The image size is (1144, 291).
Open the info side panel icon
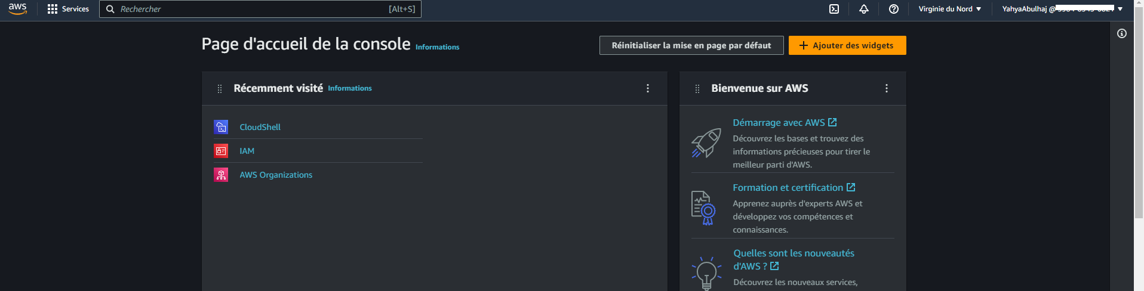coord(1122,33)
